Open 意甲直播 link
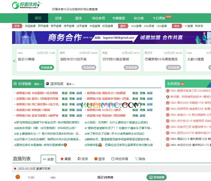211x181 pixels. (56, 26)
